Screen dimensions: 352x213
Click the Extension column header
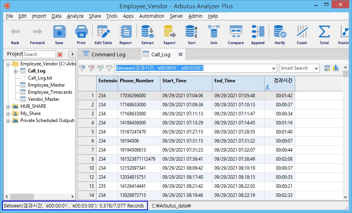tap(107, 83)
